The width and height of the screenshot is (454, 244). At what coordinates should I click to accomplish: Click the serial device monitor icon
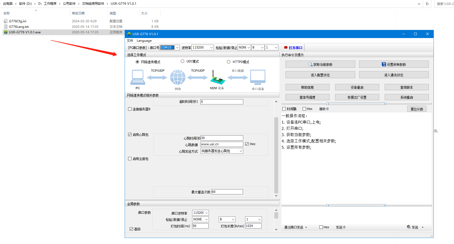click(x=258, y=77)
